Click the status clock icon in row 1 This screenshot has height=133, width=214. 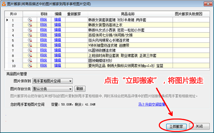point(30,20)
